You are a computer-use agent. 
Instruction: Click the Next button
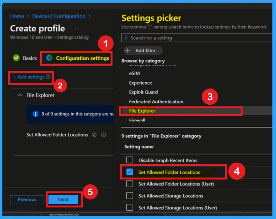pos(63,199)
